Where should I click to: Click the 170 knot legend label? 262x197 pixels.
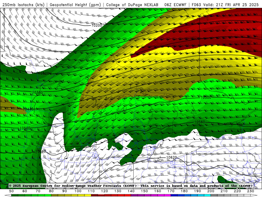coord(171,191)
